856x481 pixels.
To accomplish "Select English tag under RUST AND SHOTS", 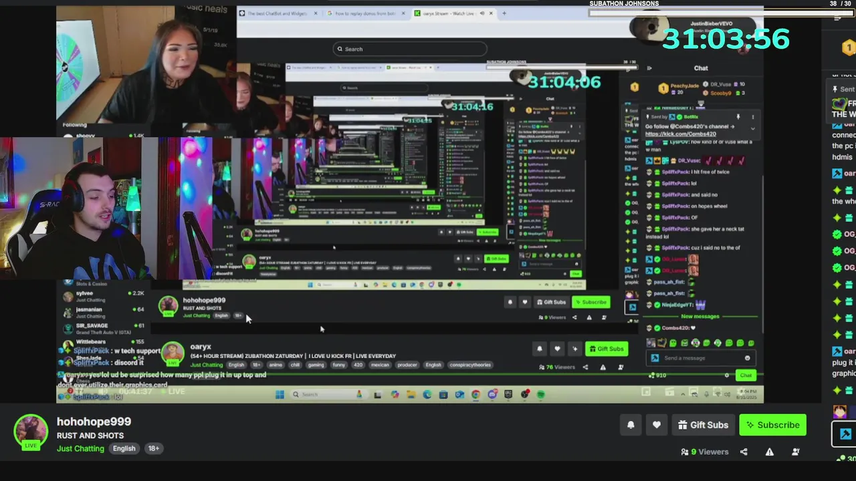I will [x=124, y=448].
